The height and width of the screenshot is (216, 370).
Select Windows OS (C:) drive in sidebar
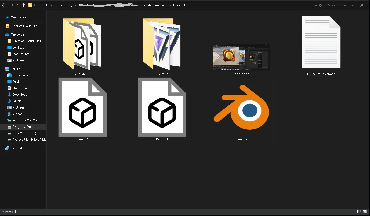point(24,120)
